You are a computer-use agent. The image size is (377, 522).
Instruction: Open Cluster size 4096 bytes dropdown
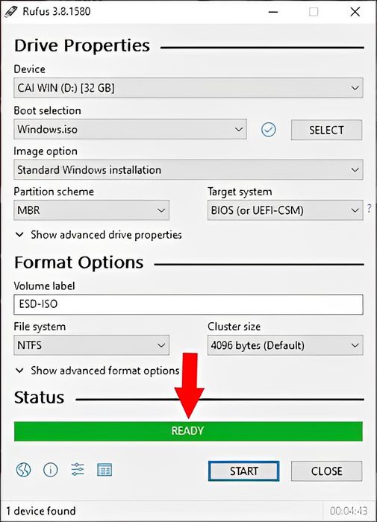click(x=285, y=345)
